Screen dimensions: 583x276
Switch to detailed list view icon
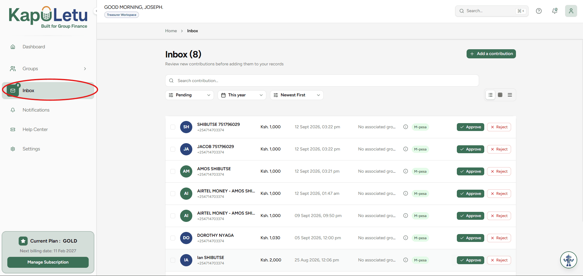[x=490, y=95]
